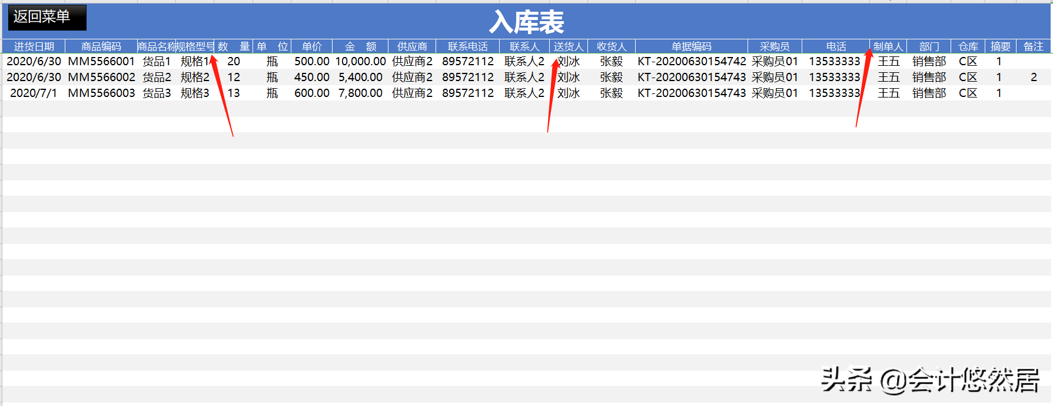Click the 返回菜单 button
1053x406 pixels.
[x=47, y=17]
